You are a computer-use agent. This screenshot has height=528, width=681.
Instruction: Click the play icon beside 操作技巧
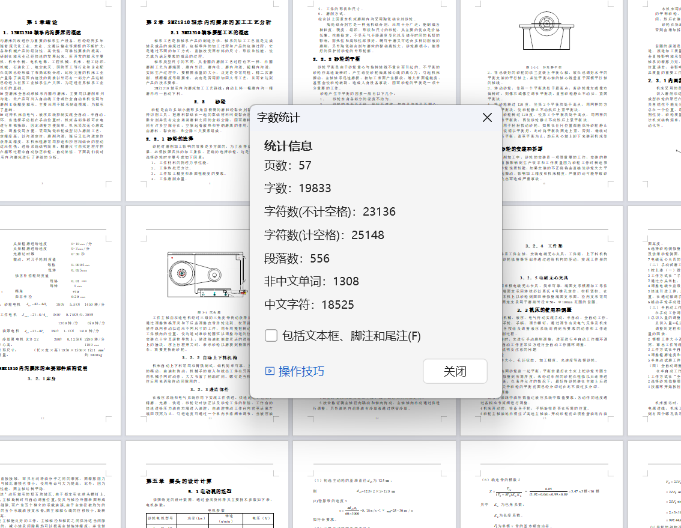270,371
